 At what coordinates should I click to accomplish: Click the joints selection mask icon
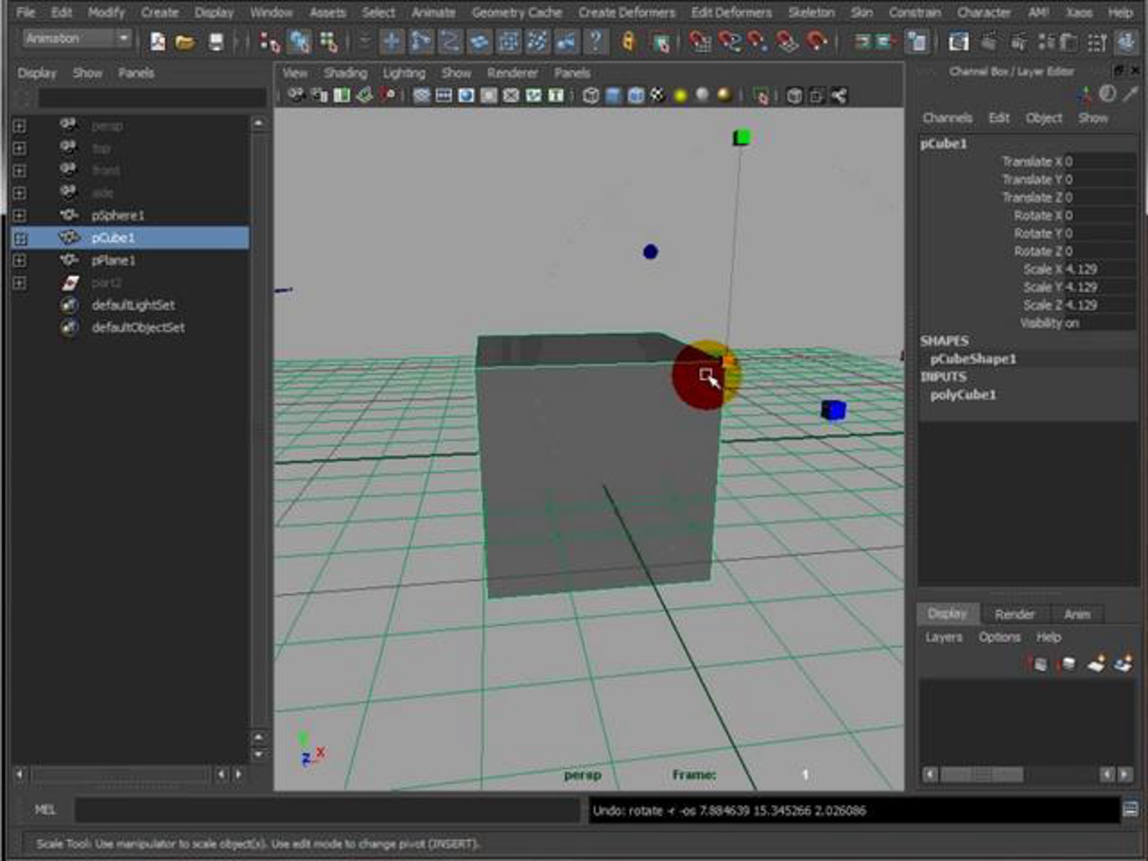pyautogui.click(x=421, y=42)
